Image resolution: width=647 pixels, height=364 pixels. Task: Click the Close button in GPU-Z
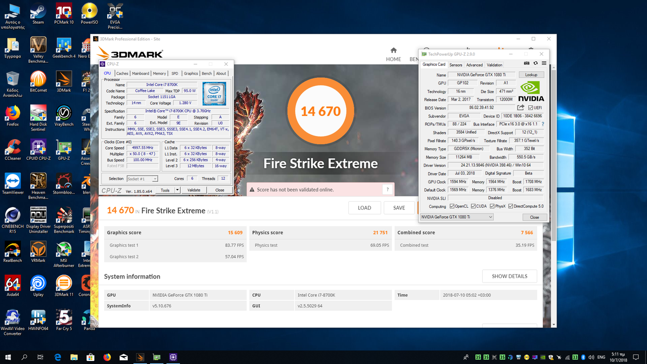[534, 217]
